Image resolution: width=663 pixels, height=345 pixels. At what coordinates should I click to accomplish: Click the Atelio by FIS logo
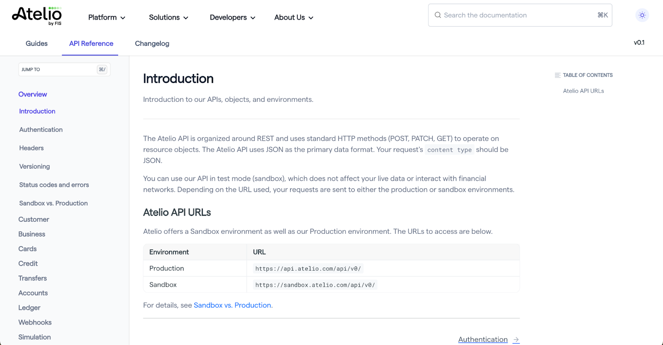(37, 16)
